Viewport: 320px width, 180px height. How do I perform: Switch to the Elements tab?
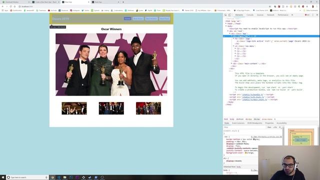tap(239, 15)
